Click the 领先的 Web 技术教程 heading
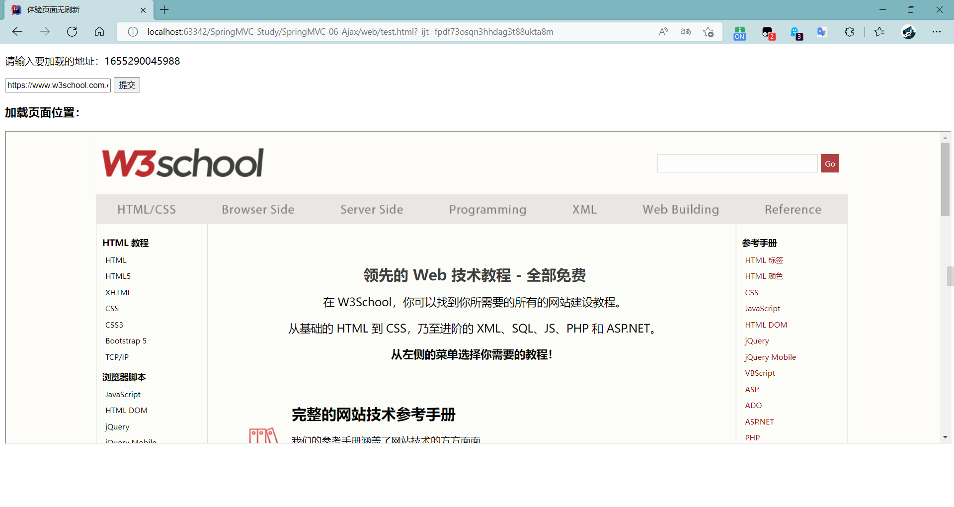The image size is (954, 507). 475,275
